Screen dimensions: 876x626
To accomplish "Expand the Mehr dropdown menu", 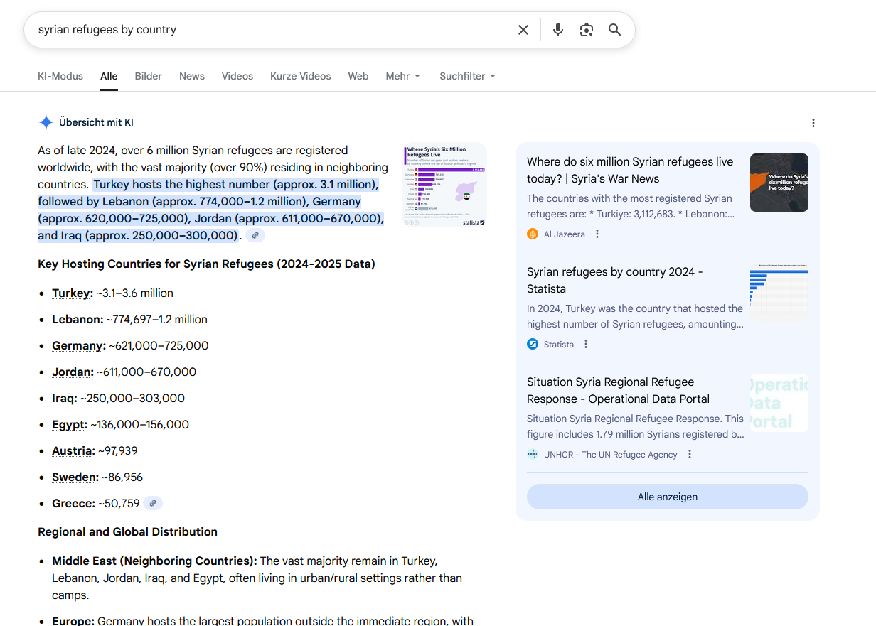I will point(402,76).
